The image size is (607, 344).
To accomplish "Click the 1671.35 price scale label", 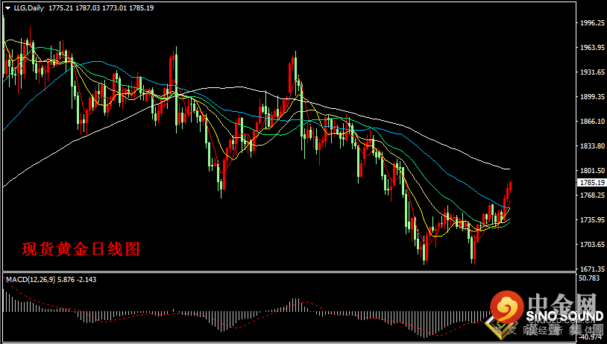I will click(x=592, y=269).
